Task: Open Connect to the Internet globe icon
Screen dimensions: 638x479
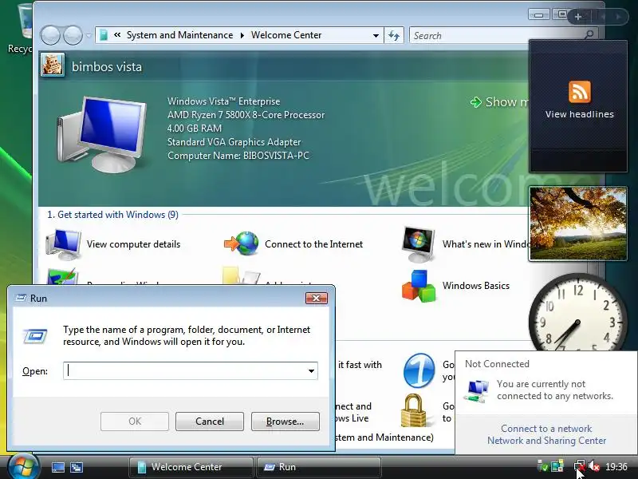Action: (x=242, y=243)
